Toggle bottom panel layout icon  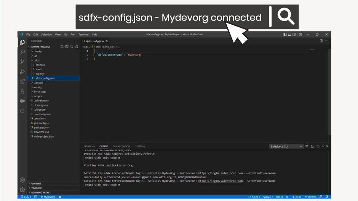(289, 35)
